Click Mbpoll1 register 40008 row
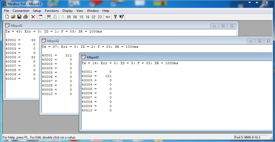This screenshot has width=275, height=142. coord(20,70)
